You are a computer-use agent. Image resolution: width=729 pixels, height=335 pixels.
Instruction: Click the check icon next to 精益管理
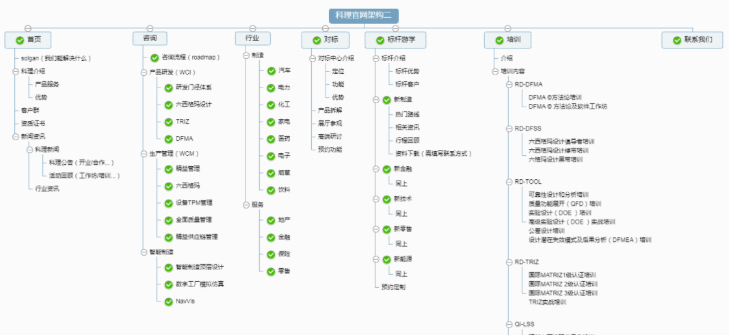click(x=168, y=168)
